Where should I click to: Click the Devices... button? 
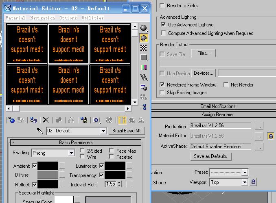(204, 73)
